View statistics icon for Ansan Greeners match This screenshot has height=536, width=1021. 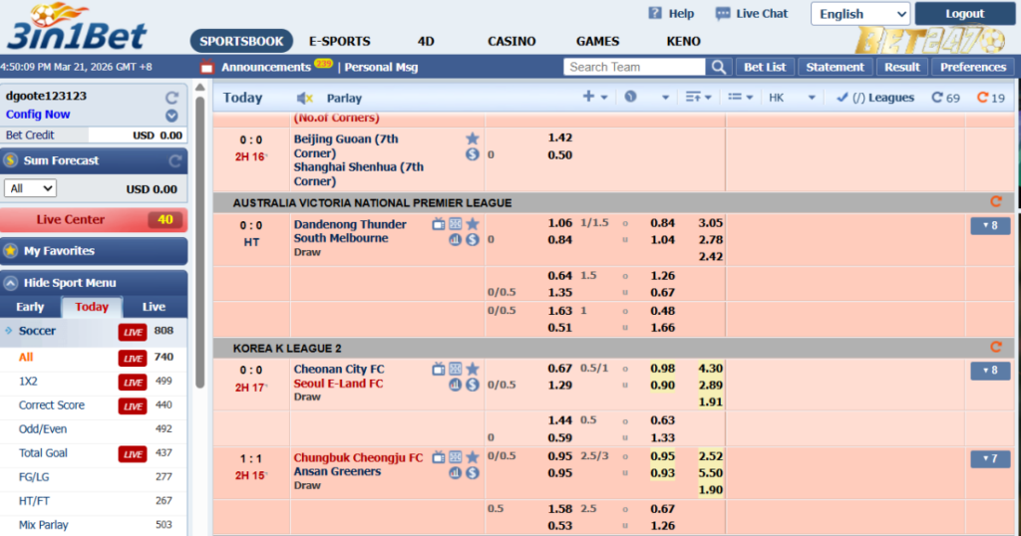click(x=455, y=473)
